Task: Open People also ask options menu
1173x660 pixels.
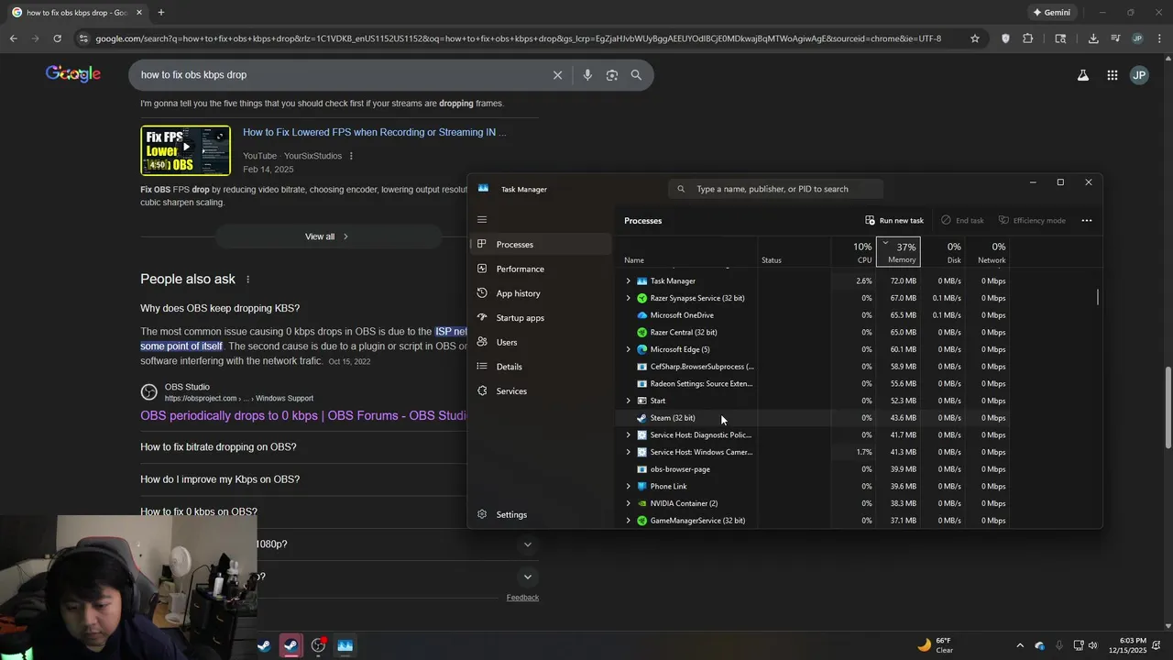Action: [x=247, y=280]
